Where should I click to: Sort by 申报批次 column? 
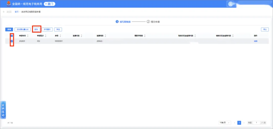(x=45, y=36)
